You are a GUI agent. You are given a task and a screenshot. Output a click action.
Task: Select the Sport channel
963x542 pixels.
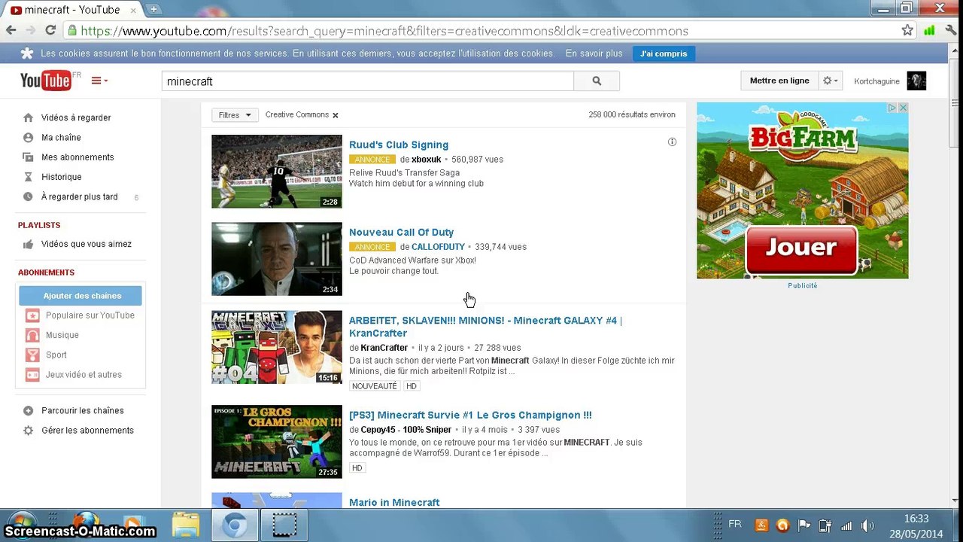click(x=56, y=355)
